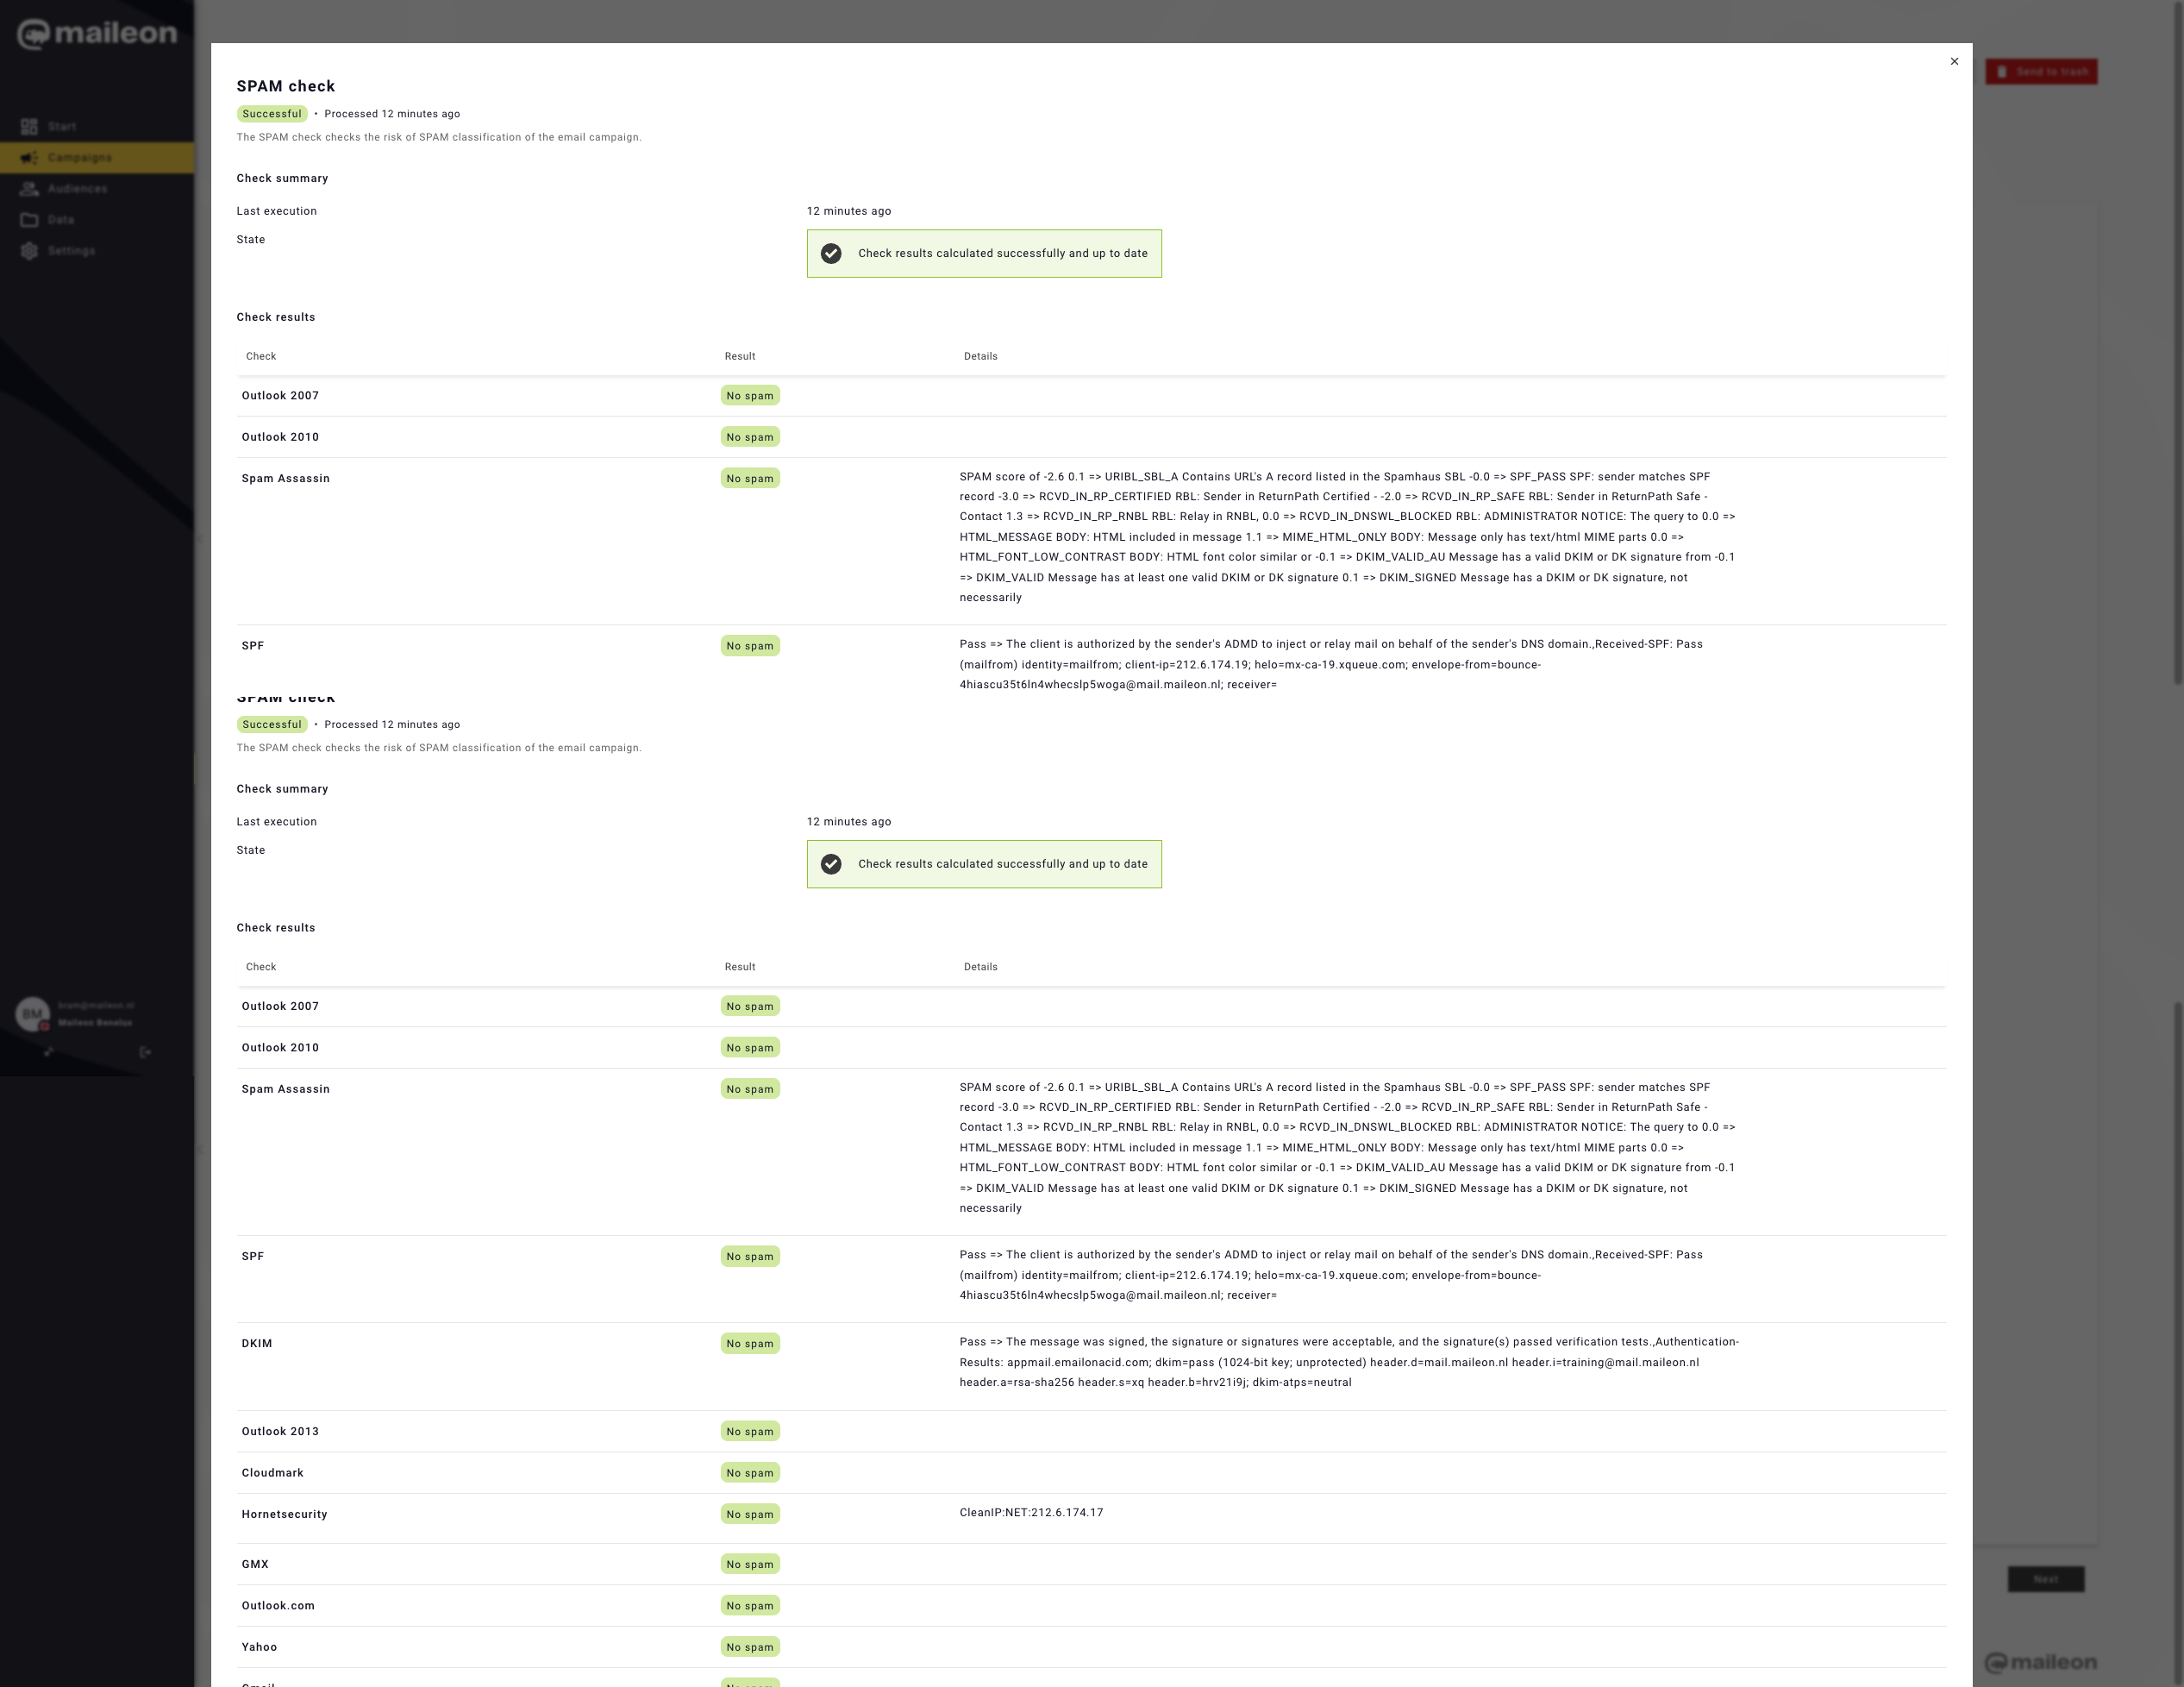The width and height of the screenshot is (2184, 1687).
Task: Click the maileon logo at top left
Action: click(97, 34)
